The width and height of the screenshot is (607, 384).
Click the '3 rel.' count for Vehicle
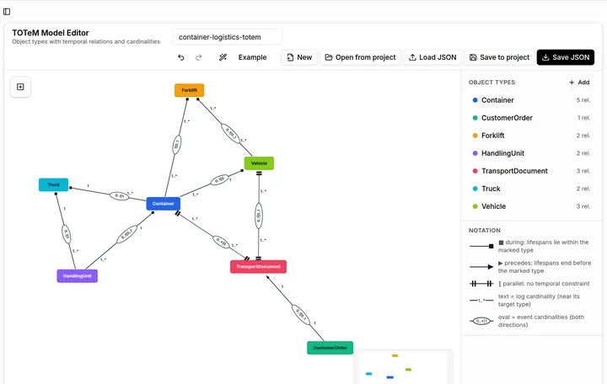tap(583, 206)
